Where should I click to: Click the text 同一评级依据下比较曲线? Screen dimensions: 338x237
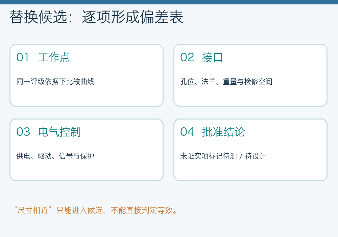coord(55,82)
